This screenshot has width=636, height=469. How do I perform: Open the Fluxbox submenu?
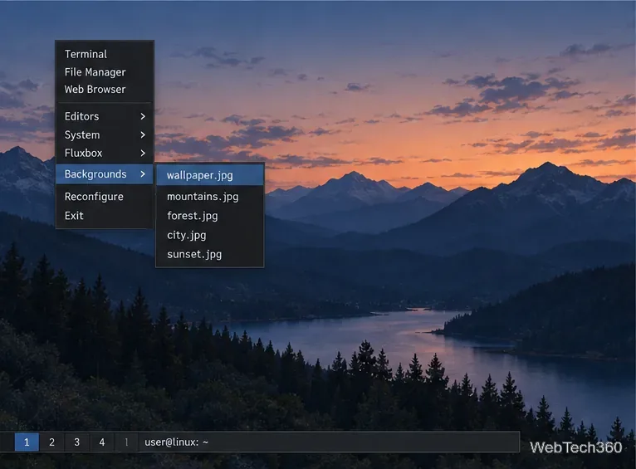(x=105, y=153)
